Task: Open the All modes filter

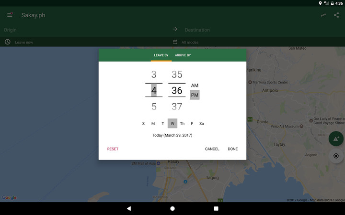Action: coord(190,43)
